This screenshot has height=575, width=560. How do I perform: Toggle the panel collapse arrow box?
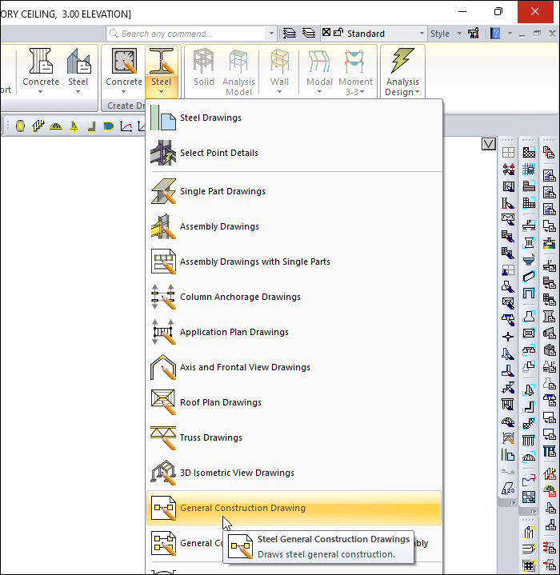point(489,144)
